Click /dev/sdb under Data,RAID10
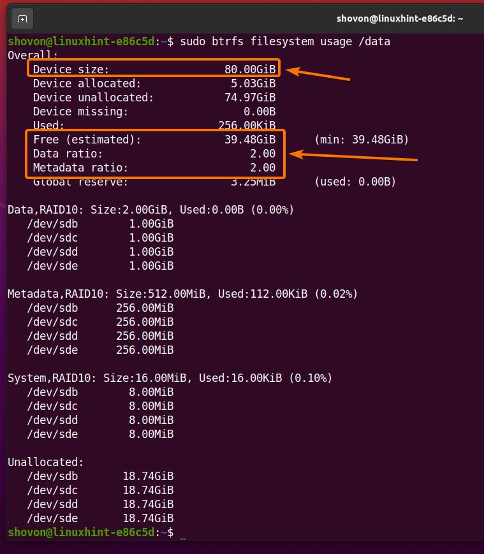Screen dimensions: 484x554 tap(52, 224)
